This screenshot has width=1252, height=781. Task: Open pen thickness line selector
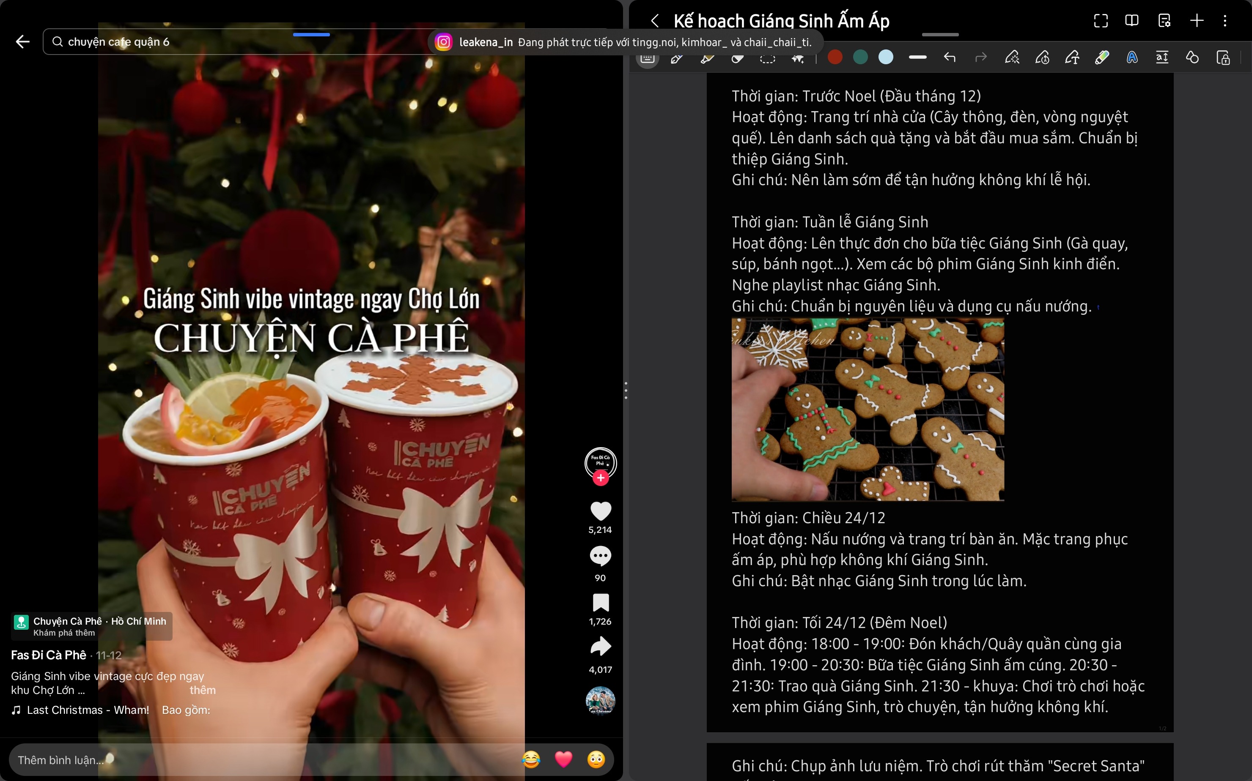[917, 57]
